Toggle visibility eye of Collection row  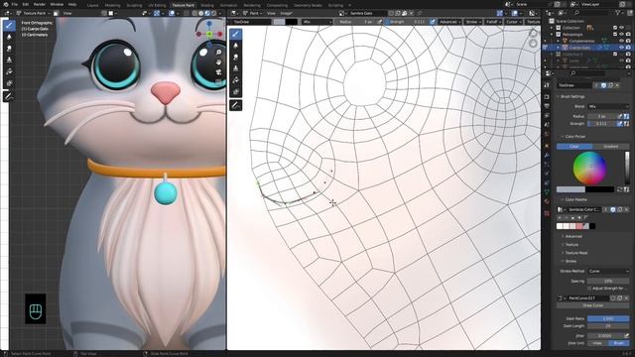click(621, 28)
